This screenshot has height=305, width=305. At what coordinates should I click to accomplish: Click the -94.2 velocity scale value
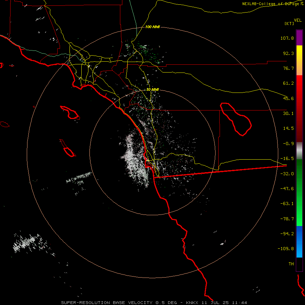(287, 234)
